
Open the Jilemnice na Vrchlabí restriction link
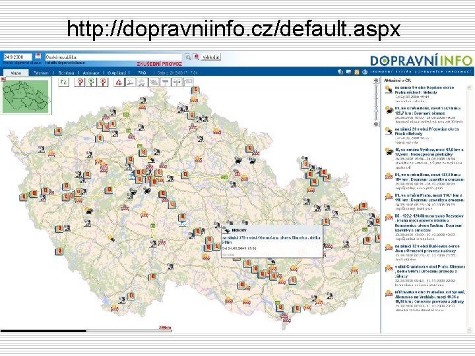(x=429, y=297)
